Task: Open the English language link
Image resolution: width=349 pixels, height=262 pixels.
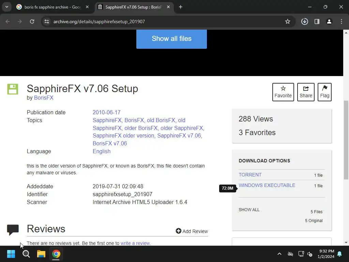Action: [102, 151]
